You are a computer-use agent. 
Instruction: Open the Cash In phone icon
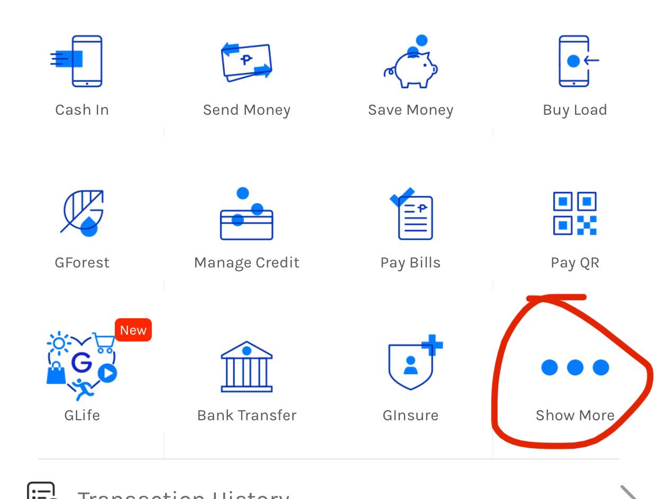click(x=77, y=61)
